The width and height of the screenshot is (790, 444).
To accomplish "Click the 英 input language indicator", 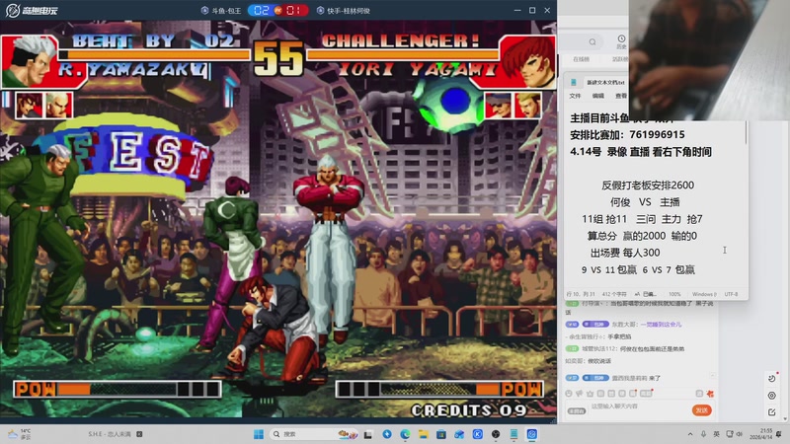I will (x=716, y=434).
